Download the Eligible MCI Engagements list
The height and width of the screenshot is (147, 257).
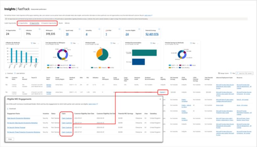click(12, 109)
